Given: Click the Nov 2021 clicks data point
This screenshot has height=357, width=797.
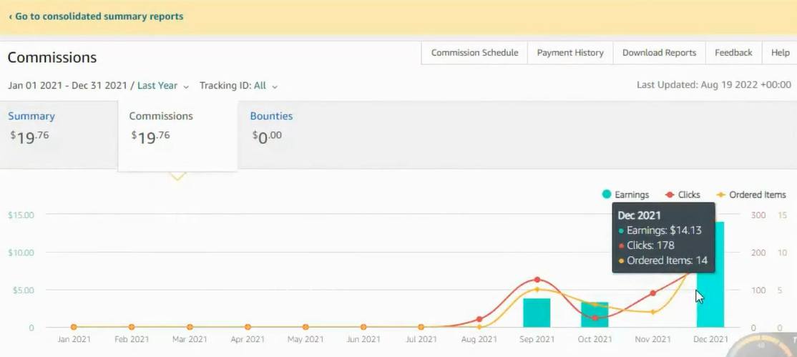Looking at the screenshot, I should pos(653,293).
